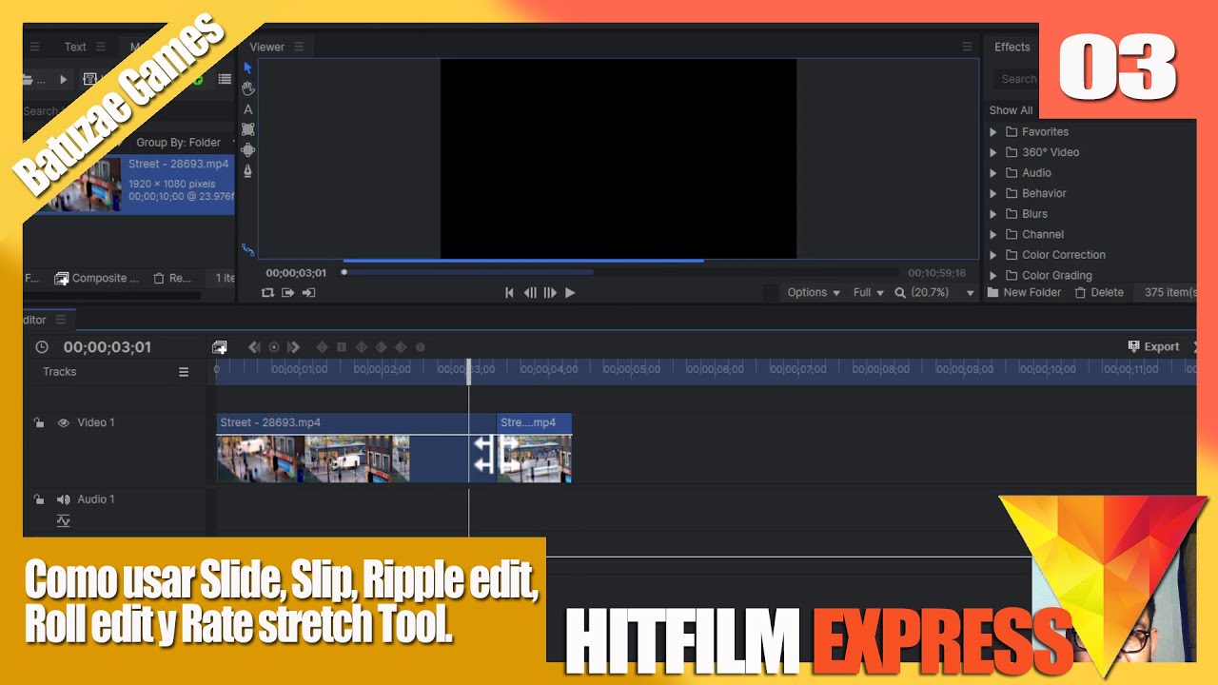Select the ellipse mask tool in Viewer
The image size is (1218, 685).
[x=247, y=150]
